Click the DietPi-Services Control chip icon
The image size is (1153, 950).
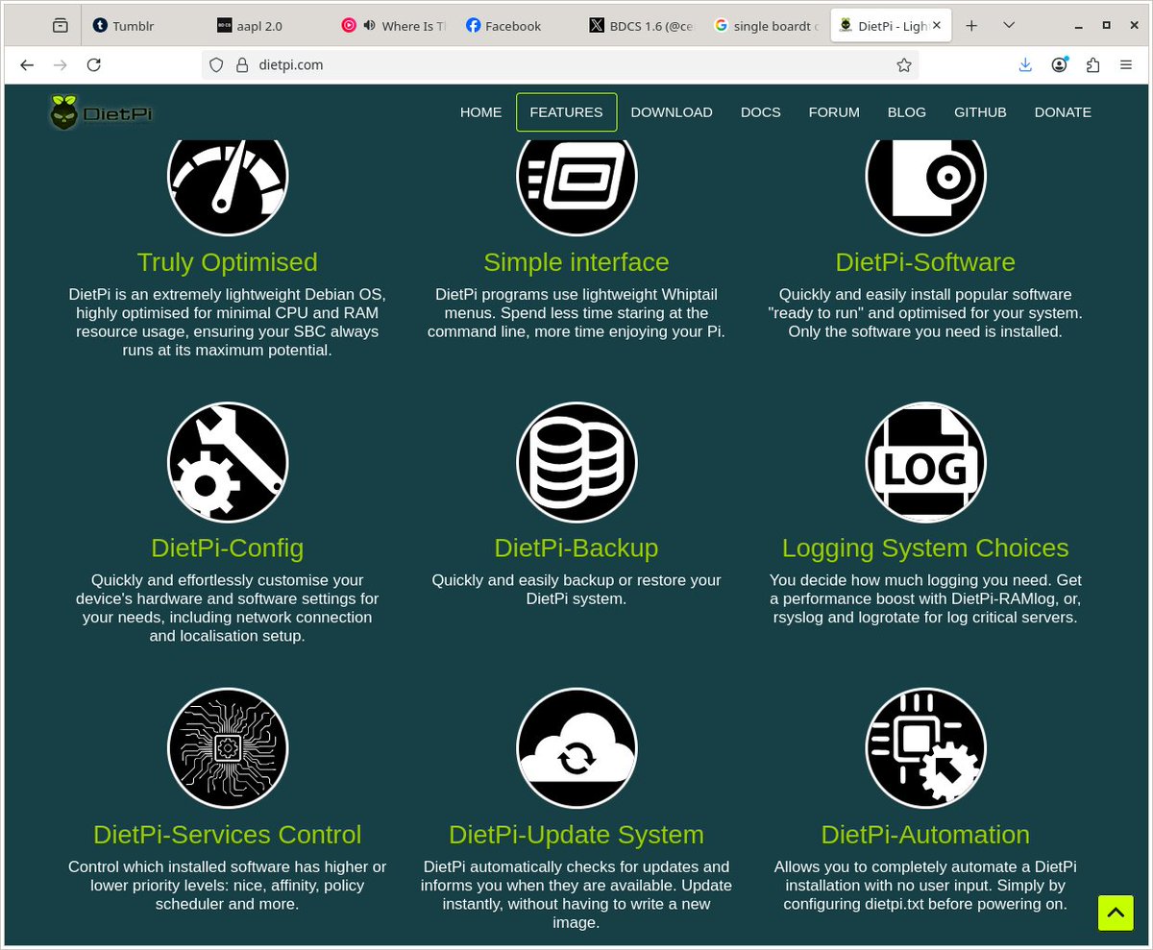pyautogui.click(x=228, y=748)
